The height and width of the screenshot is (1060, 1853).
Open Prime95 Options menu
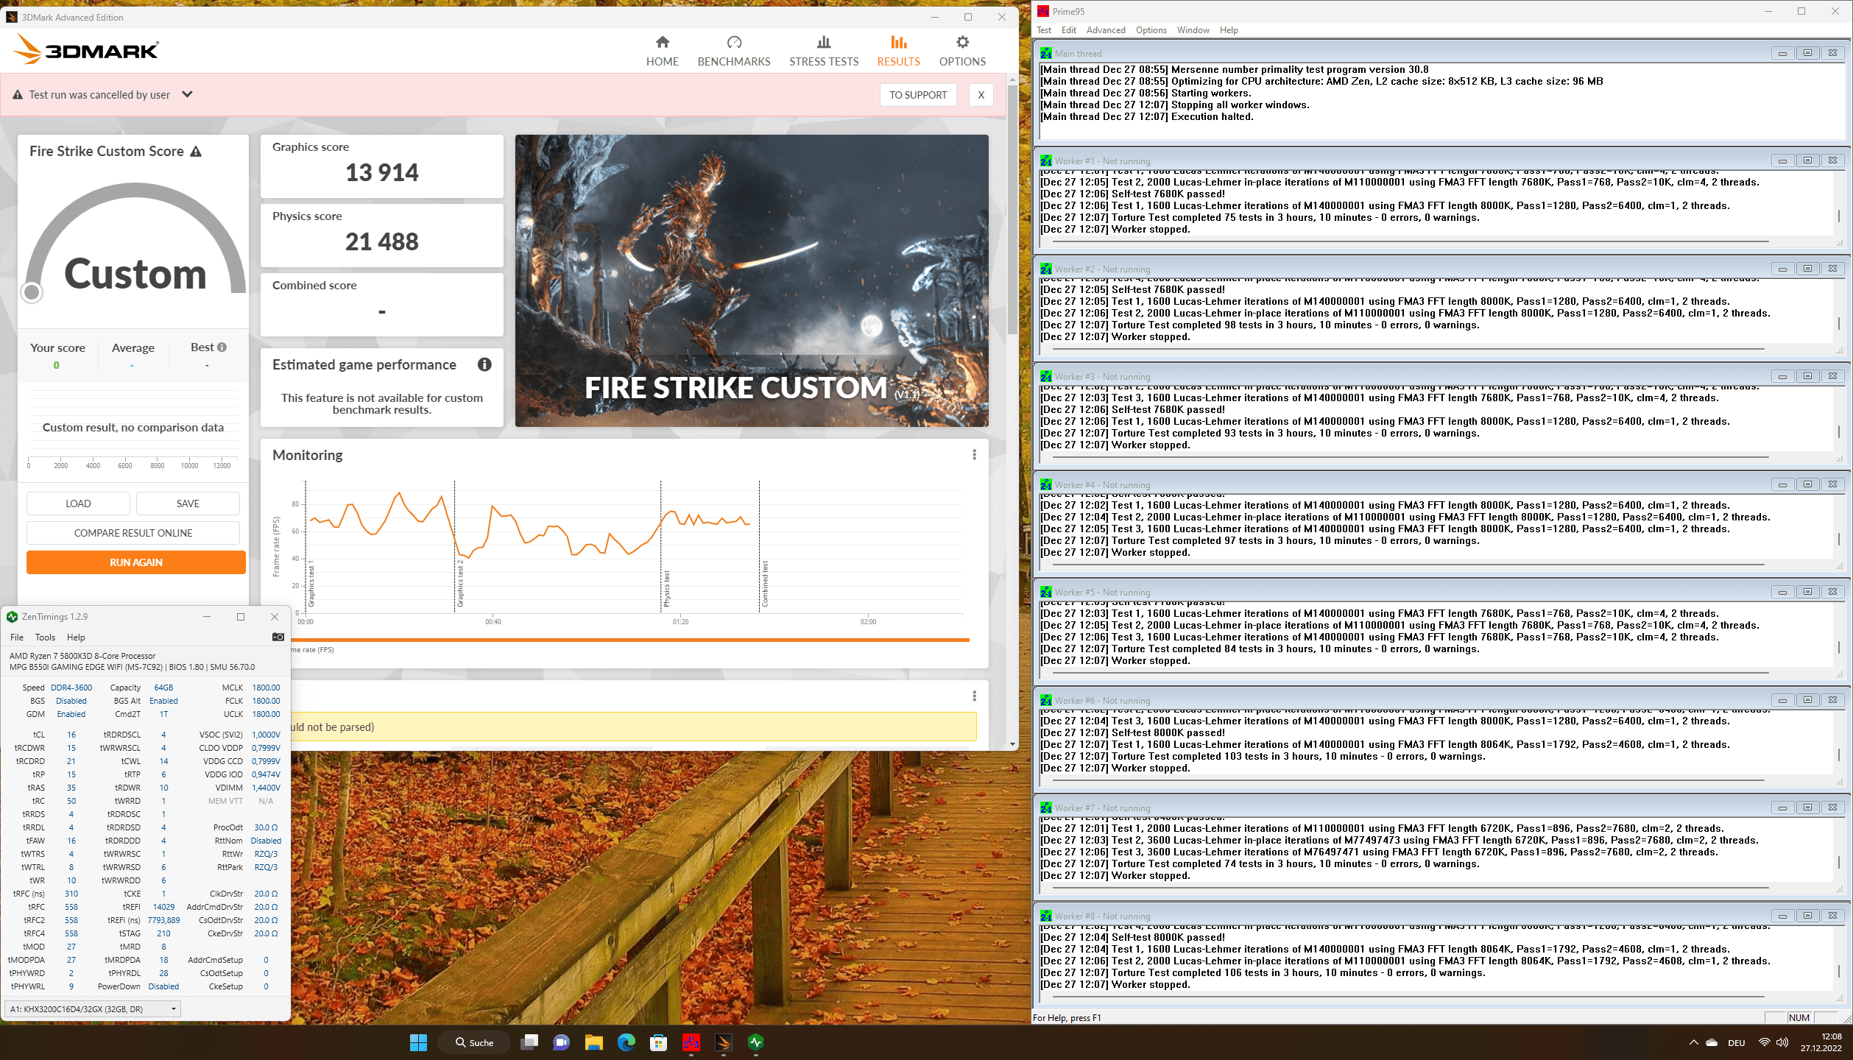[x=1151, y=30]
